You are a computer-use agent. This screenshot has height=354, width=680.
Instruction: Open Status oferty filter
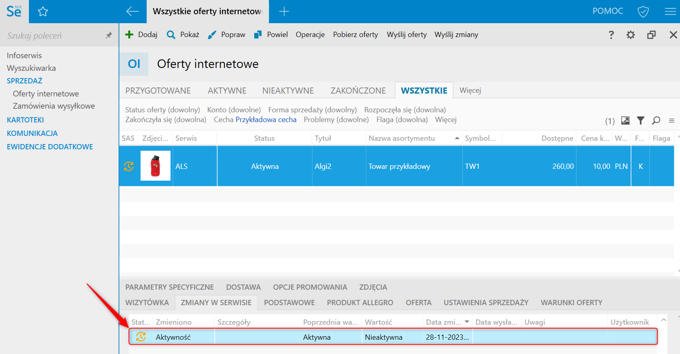tap(163, 110)
